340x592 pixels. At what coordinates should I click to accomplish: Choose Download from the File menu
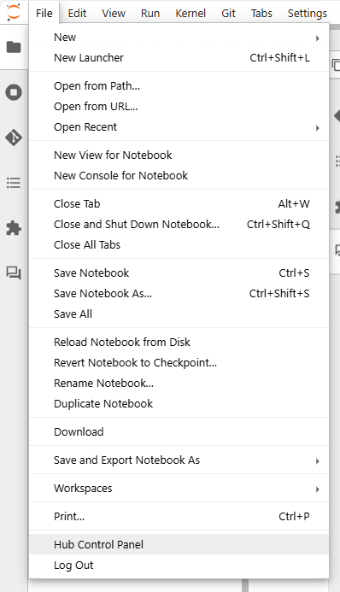pos(179,432)
